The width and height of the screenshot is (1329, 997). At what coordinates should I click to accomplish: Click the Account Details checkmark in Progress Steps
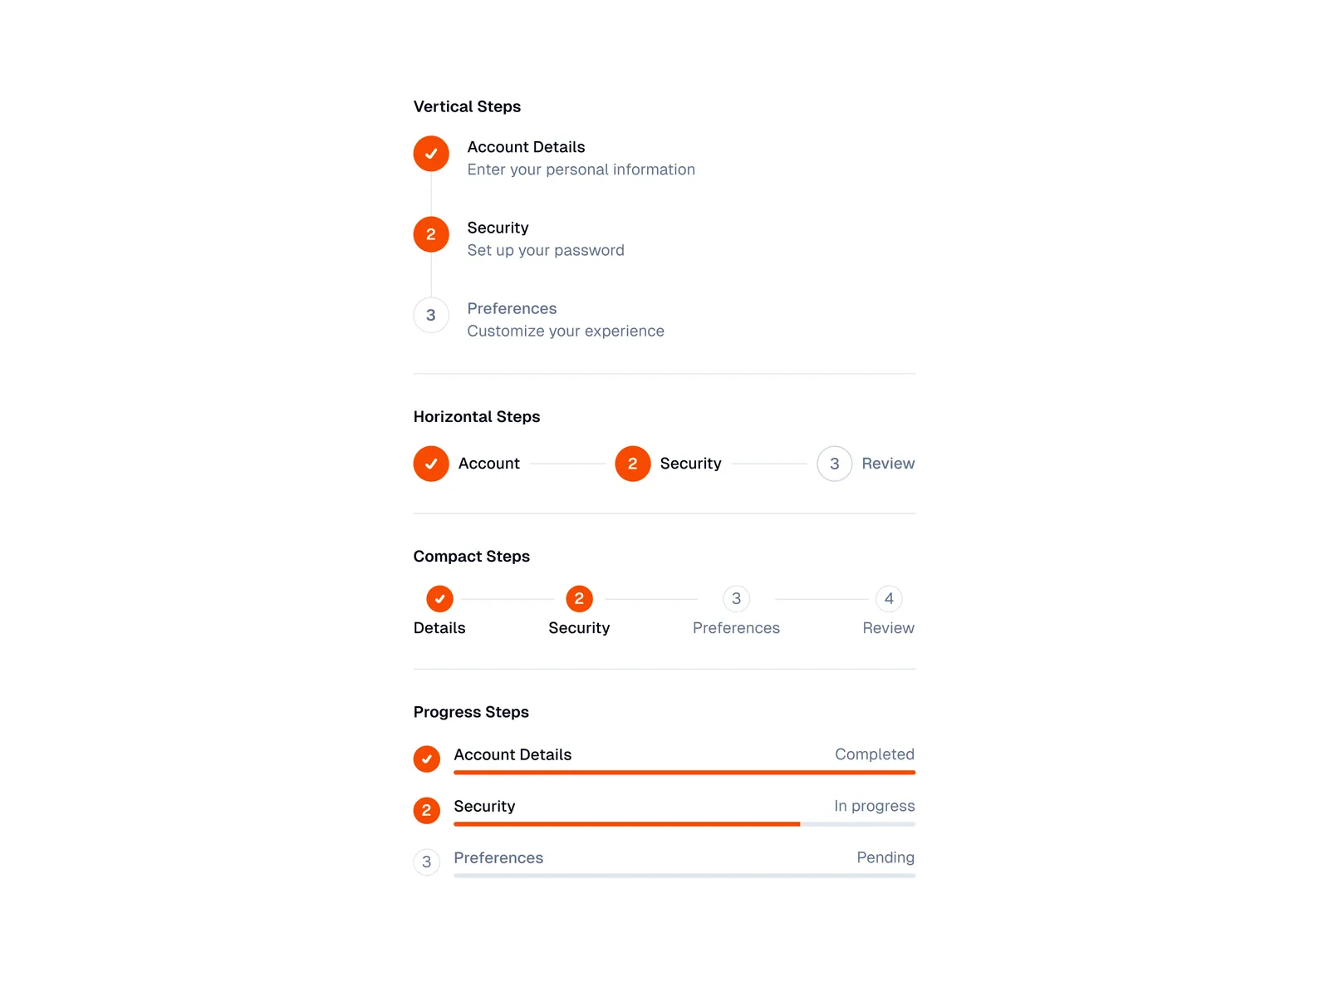pos(426,759)
